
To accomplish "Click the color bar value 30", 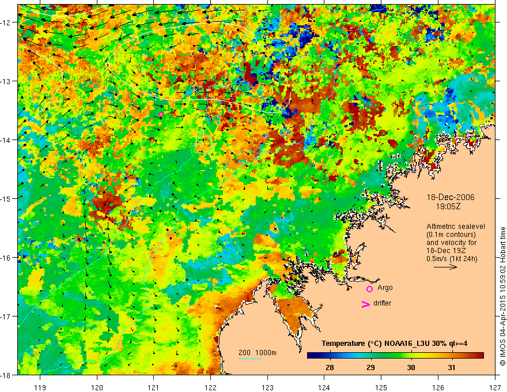I will pos(411,367).
